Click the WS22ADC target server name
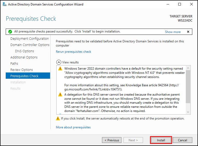The height and width of the screenshot is (146, 198). [185, 21]
